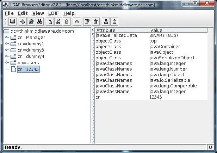Maximize the LDAP Browser window
Viewport: 217px width, 153px height.
[x=195, y=3]
